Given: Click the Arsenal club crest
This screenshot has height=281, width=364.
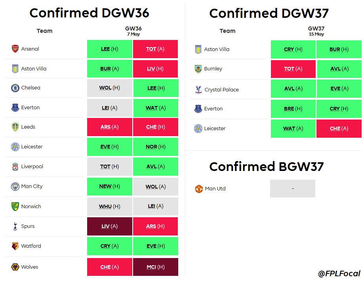Looking at the screenshot, I should click(15, 49).
